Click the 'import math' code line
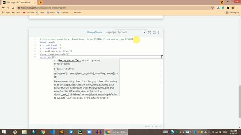This screenshot has height=135, width=241. [47, 42]
